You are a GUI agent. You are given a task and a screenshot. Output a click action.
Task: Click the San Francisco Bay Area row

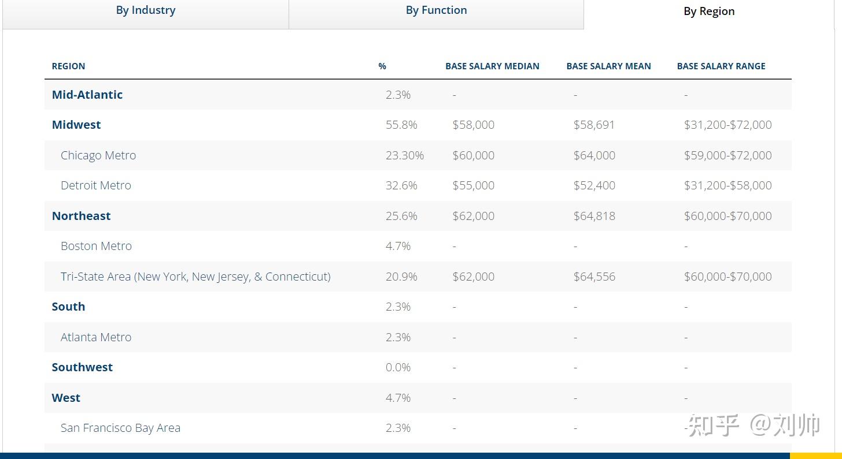click(x=418, y=428)
